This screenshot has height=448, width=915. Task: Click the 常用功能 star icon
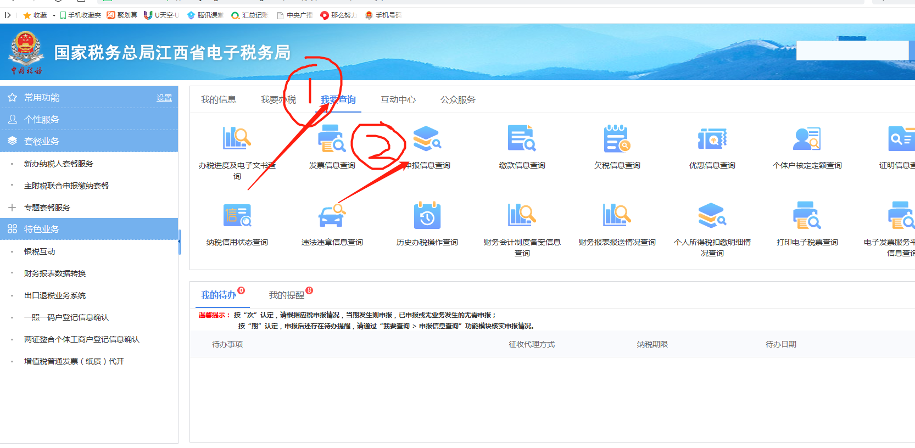[13, 98]
